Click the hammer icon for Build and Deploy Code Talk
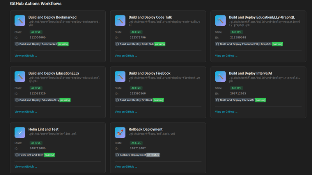The width and height of the screenshot is (312, 175). 120,21
